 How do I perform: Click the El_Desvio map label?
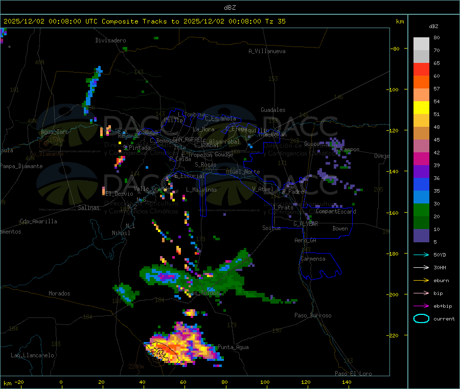[x=120, y=194]
